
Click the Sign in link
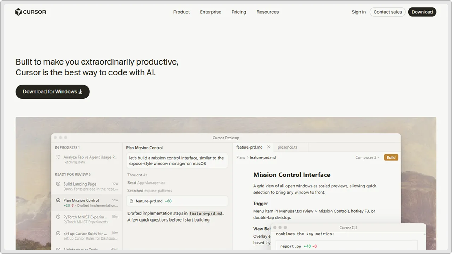coord(359,12)
